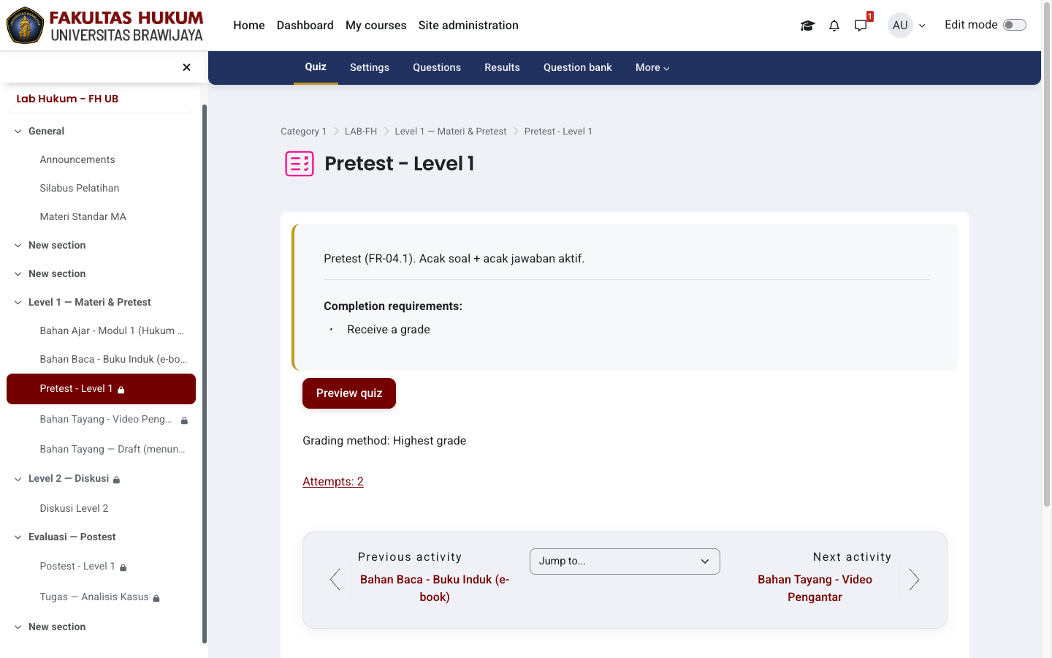Click the lock icon beside Bahan Tayang - Video
Screen dimensions: 1052x658
184,420
